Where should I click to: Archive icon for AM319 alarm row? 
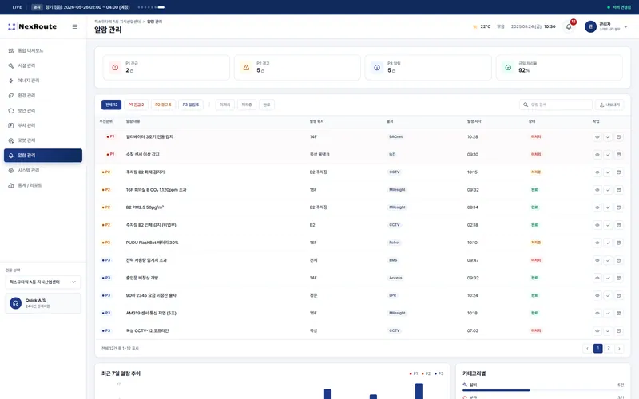coord(618,313)
